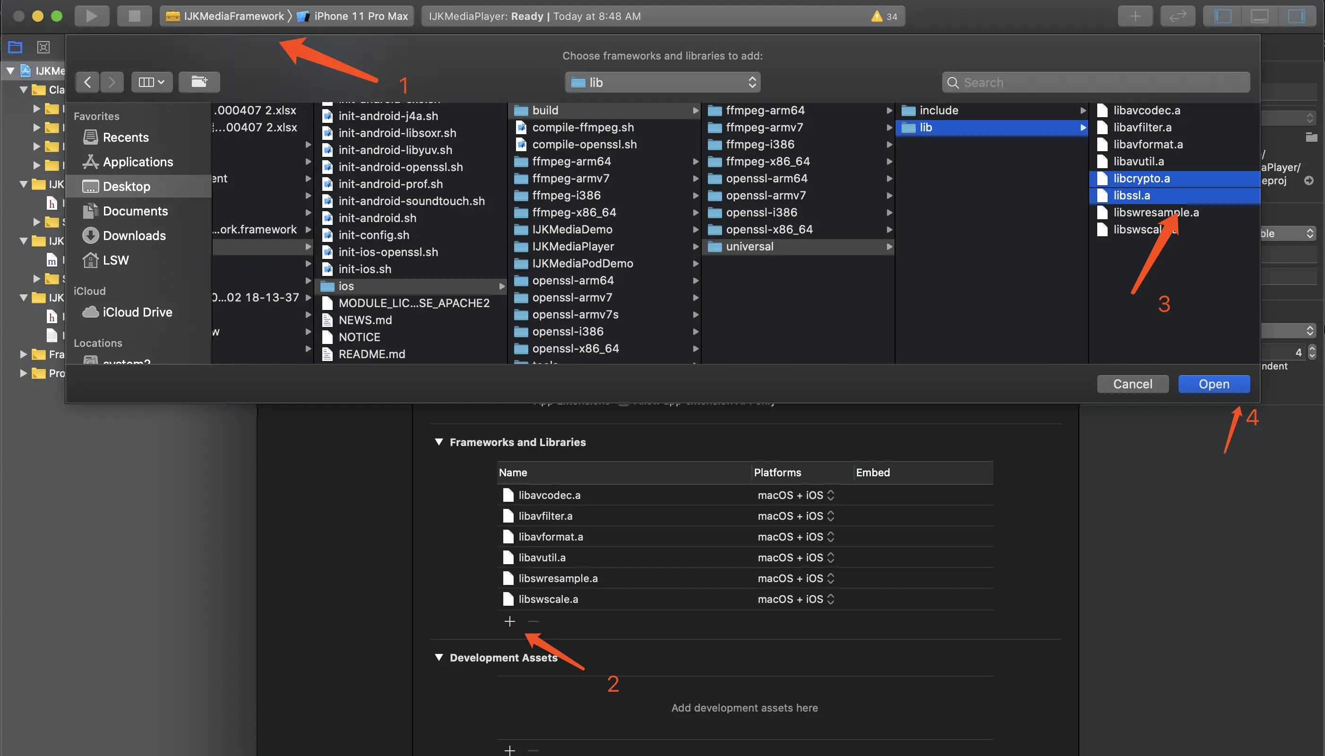The height and width of the screenshot is (756, 1325).
Task: Select iCloud Drive in sidebar
Action: click(x=137, y=312)
